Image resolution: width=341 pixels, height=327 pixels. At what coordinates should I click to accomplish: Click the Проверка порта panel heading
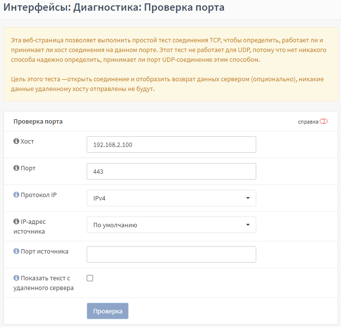click(38, 122)
